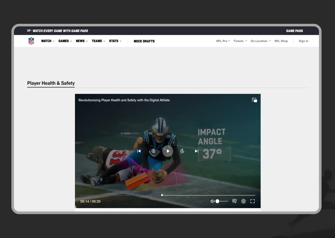
Task: Open the MOCK DRAFTS page
Action: click(144, 41)
